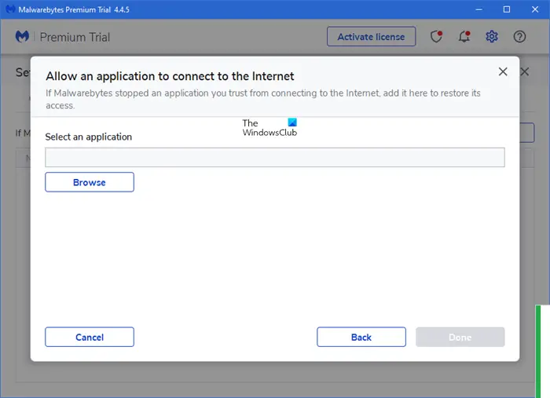Click the grayed-out Done button

tap(460, 337)
